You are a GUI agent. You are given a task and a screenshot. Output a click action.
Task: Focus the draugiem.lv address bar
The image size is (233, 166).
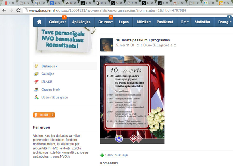tap(128, 10)
